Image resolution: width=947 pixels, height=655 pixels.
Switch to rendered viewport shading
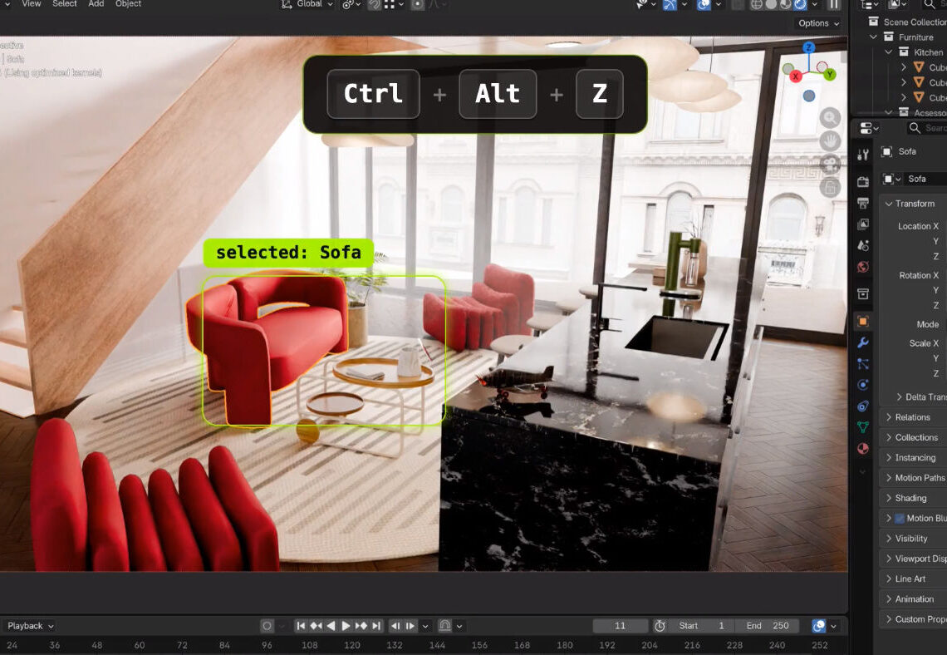(x=800, y=5)
